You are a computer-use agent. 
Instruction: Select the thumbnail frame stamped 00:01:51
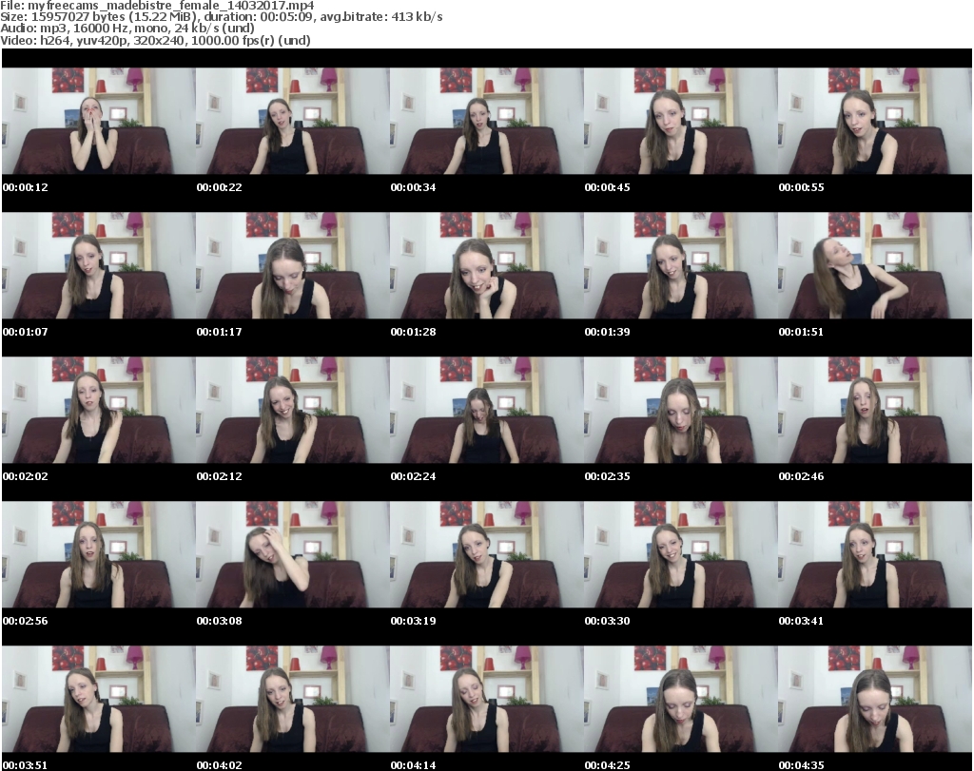(875, 265)
